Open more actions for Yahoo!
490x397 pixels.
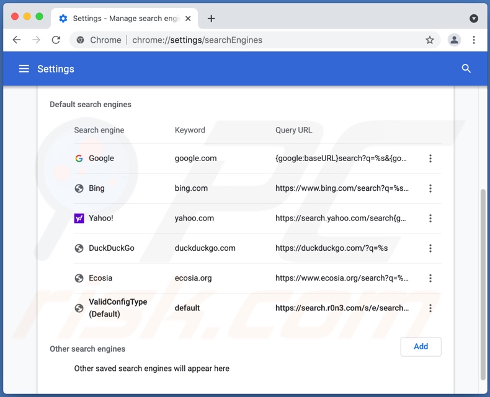click(x=430, y=219)
